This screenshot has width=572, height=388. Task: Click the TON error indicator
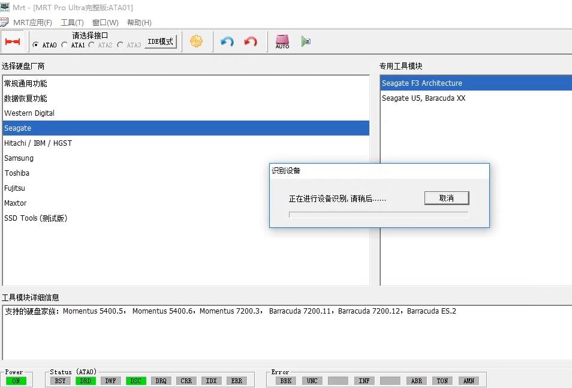coord(442,381)
